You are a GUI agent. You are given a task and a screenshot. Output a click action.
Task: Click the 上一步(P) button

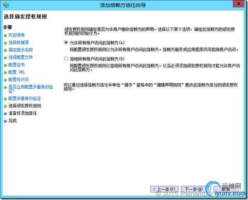(x=164, y=189)
